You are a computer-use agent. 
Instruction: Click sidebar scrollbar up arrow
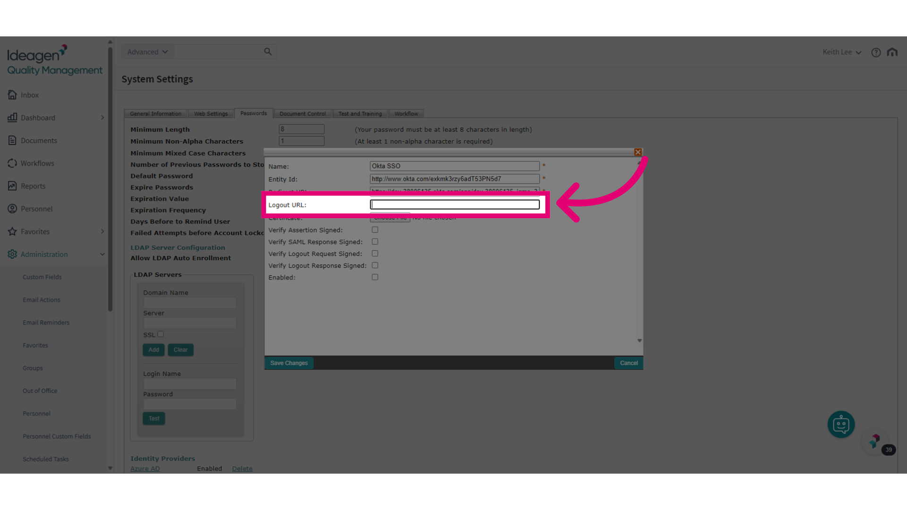[110, 42]
